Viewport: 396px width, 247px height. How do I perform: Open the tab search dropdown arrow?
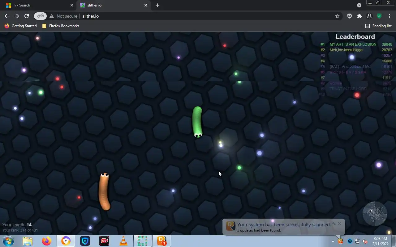tap(359, 5)
